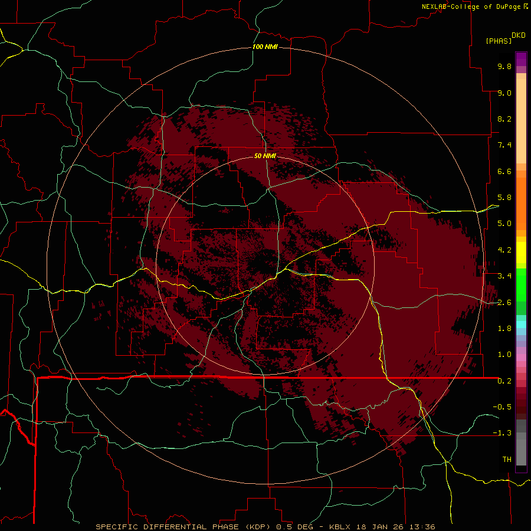Click the Specific Differential Phase KBLX caption
Viewport: 531px width, 531px height.
pos(265,527)
